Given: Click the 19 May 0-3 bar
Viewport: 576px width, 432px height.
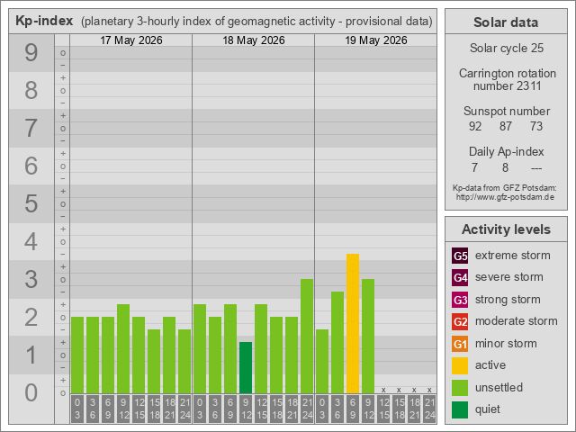Looking at the screenshot, I should click(322, 362).
